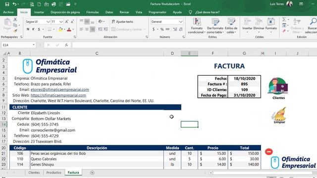This screenshot has width=317, height=178.
Task: Switch to the Programador tab
Action: [158, 12]
